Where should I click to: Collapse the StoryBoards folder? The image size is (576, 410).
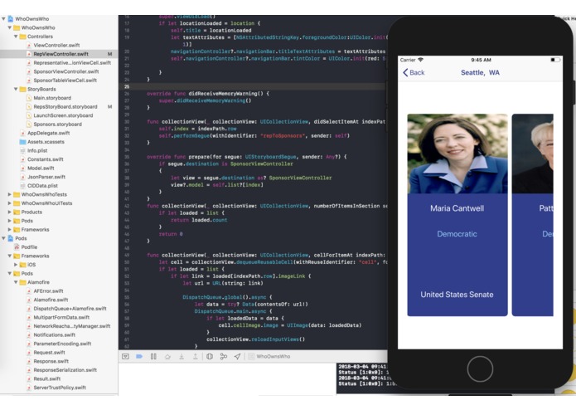16,89
